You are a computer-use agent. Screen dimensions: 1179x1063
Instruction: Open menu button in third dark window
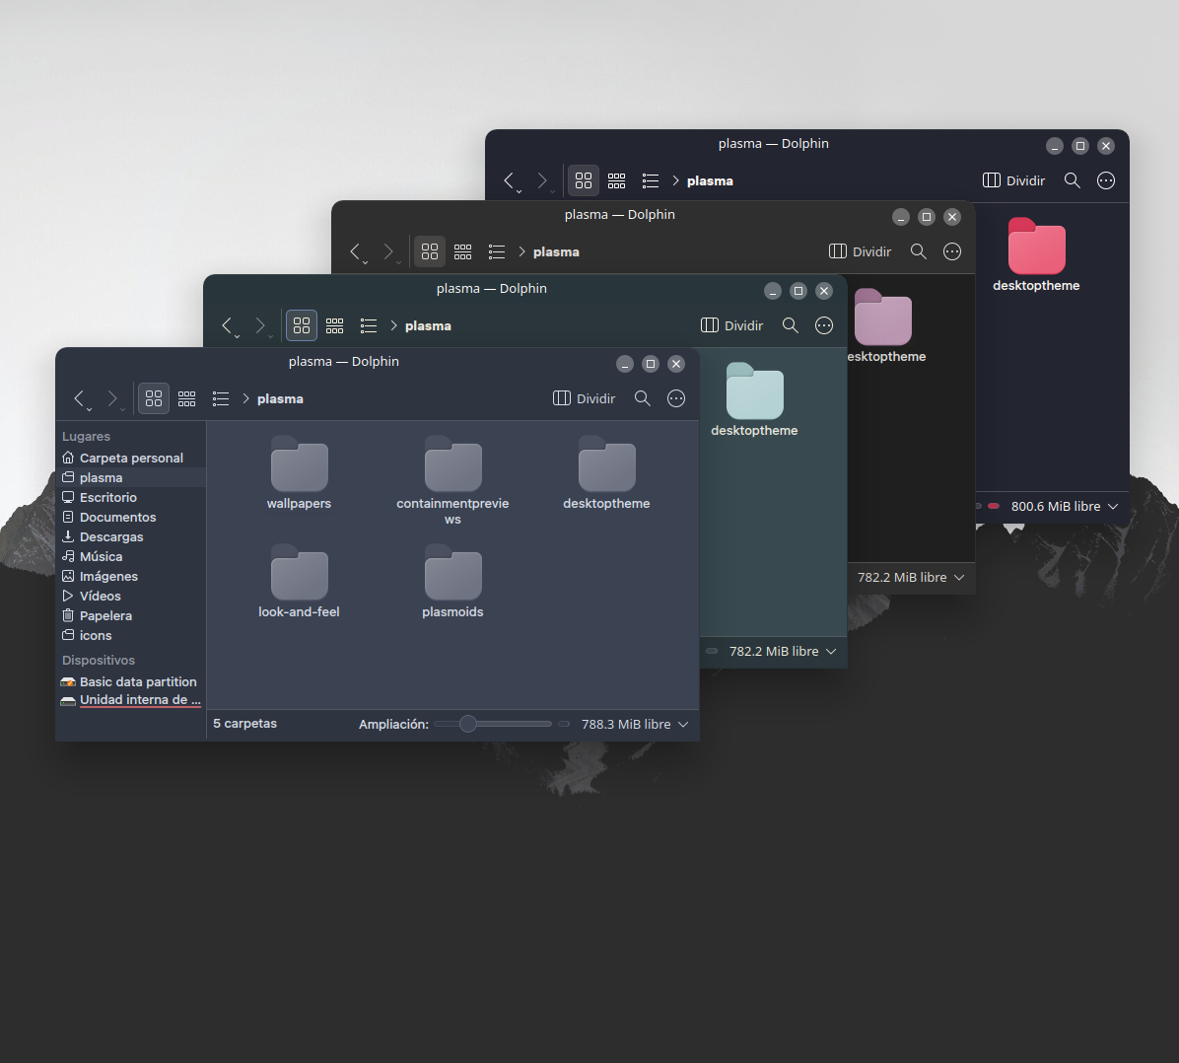(952, 252)
